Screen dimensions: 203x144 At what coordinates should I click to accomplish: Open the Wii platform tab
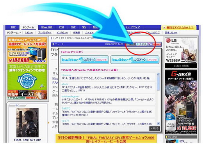tap(84, 27)
